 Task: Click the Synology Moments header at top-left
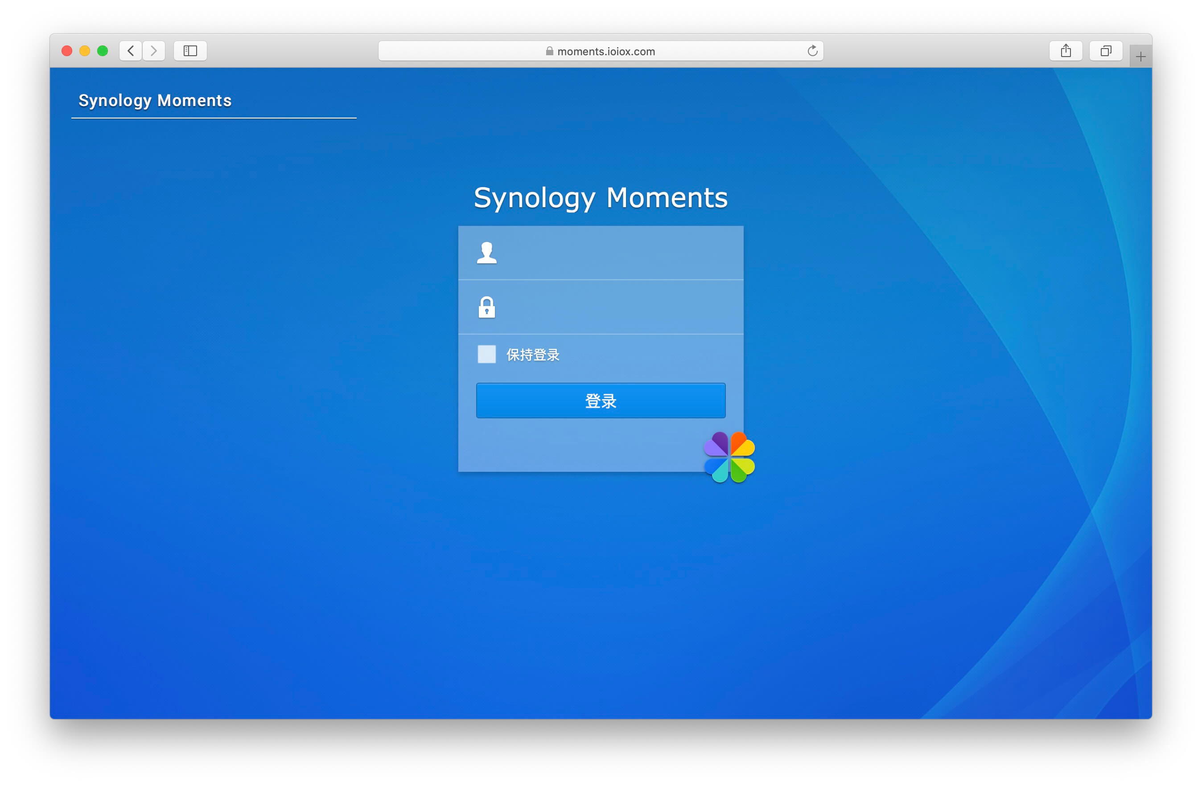coord(155,100)
